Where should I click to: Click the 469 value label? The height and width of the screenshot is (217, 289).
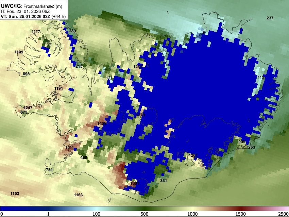(84, 157)
